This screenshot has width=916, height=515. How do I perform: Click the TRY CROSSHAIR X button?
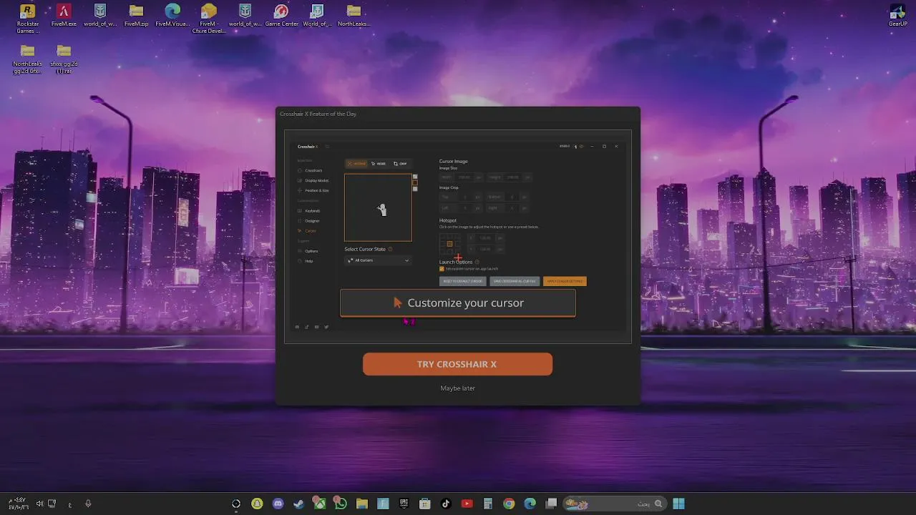tap(457, 364)
